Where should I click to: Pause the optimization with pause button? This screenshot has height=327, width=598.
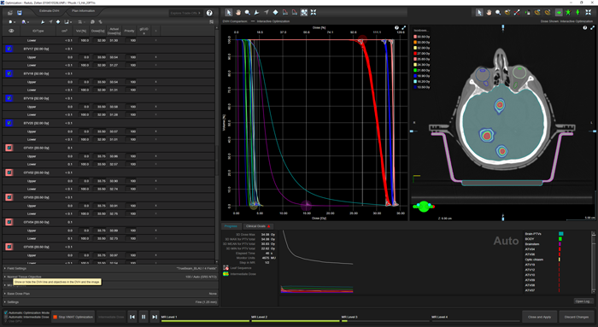(x=144, y=317)
